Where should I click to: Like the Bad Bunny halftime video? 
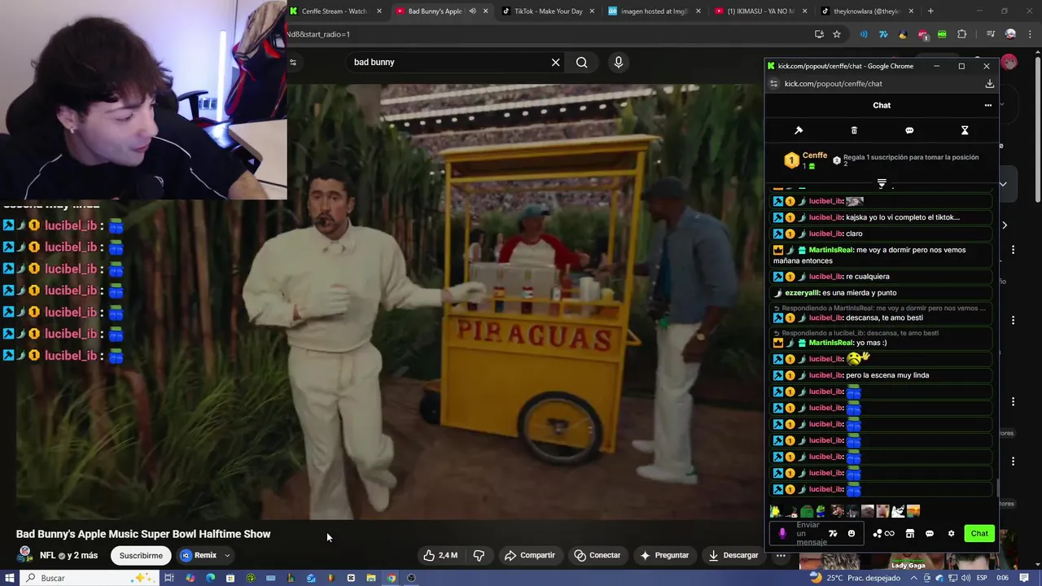[440, 555]
